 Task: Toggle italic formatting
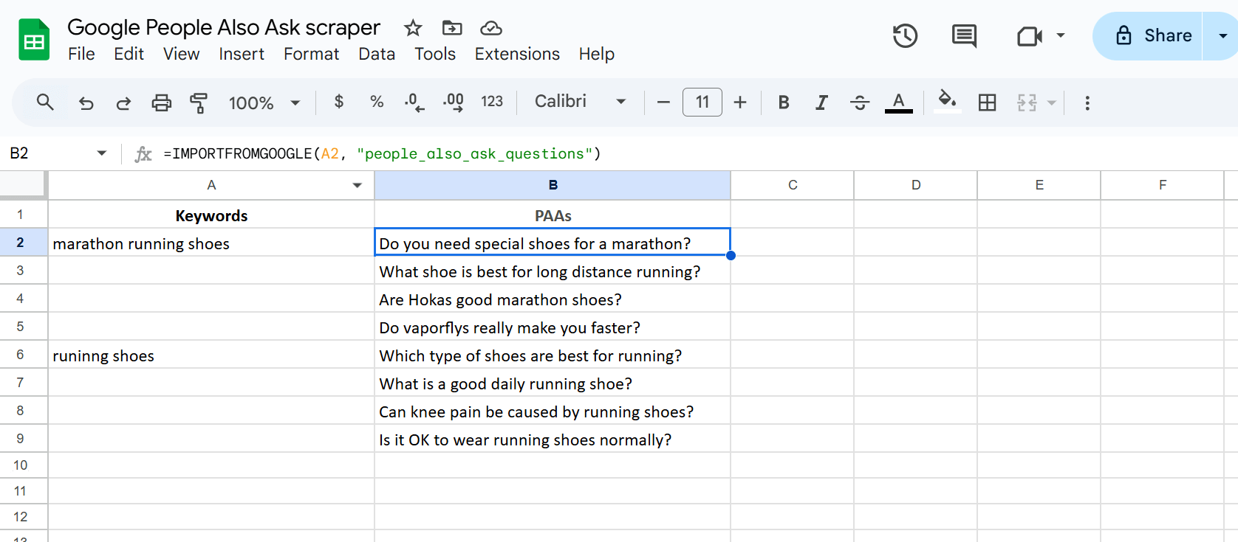(x=821, y=103)
